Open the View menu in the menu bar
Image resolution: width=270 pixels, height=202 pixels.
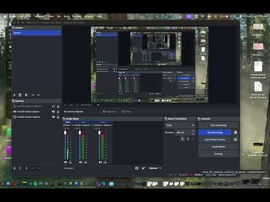click(51, 16)
